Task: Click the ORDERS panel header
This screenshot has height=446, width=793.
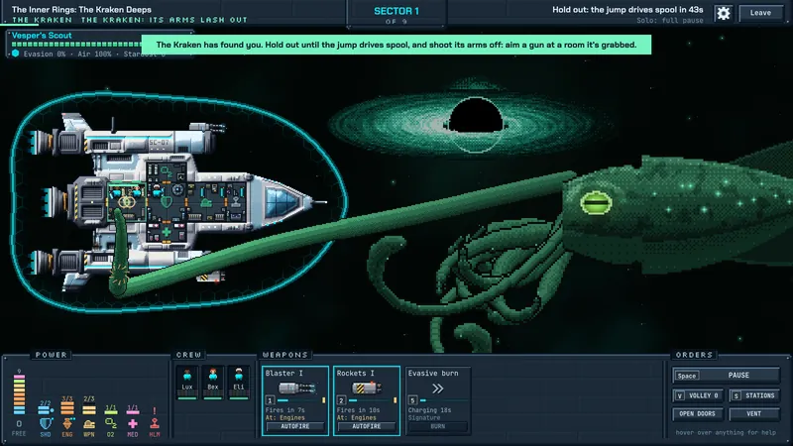Action: (x=695, y=355)
